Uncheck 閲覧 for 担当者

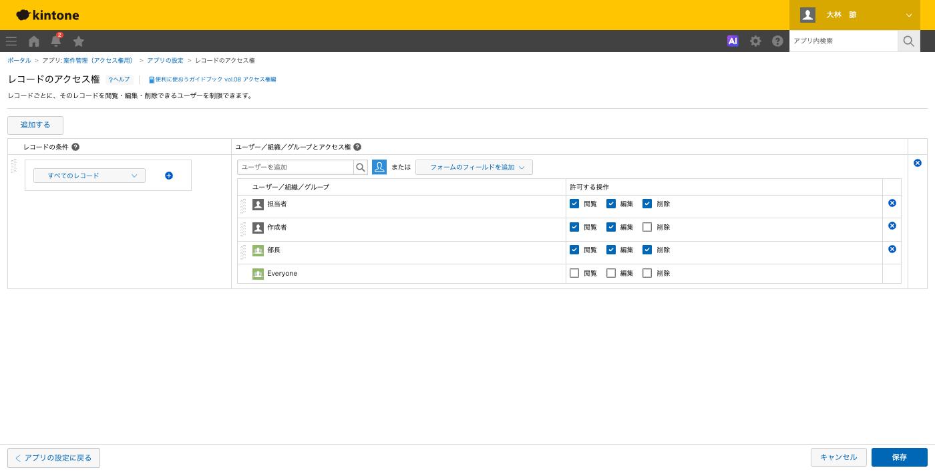pyautogui.click(x=574, y=204)
